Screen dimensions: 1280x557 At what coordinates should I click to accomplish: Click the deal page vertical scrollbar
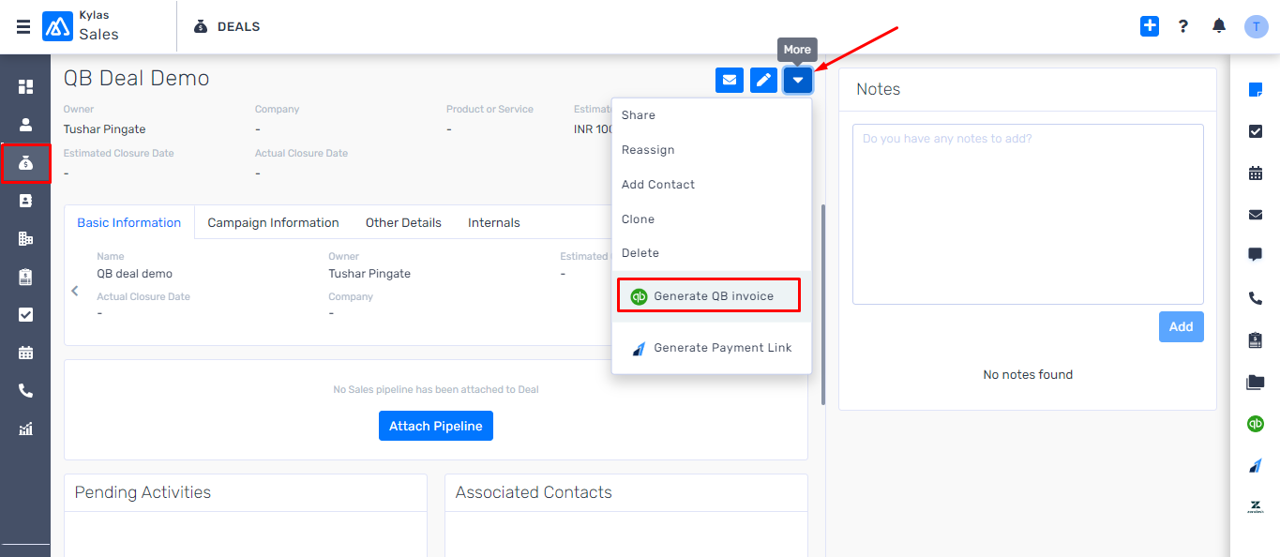click(x=823, y=305)
